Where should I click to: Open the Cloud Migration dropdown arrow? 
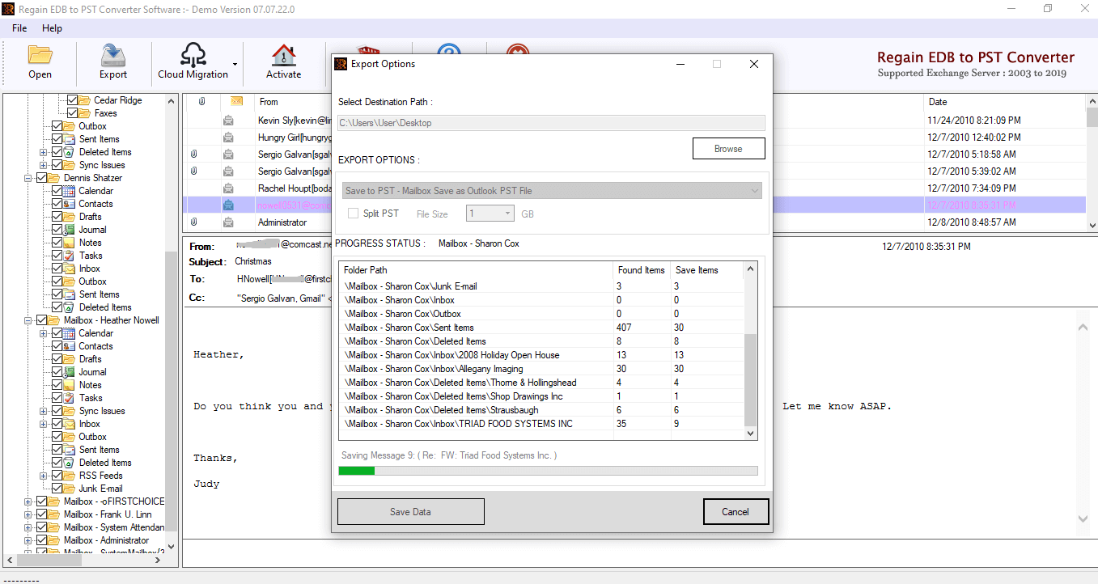pos(235,64)
